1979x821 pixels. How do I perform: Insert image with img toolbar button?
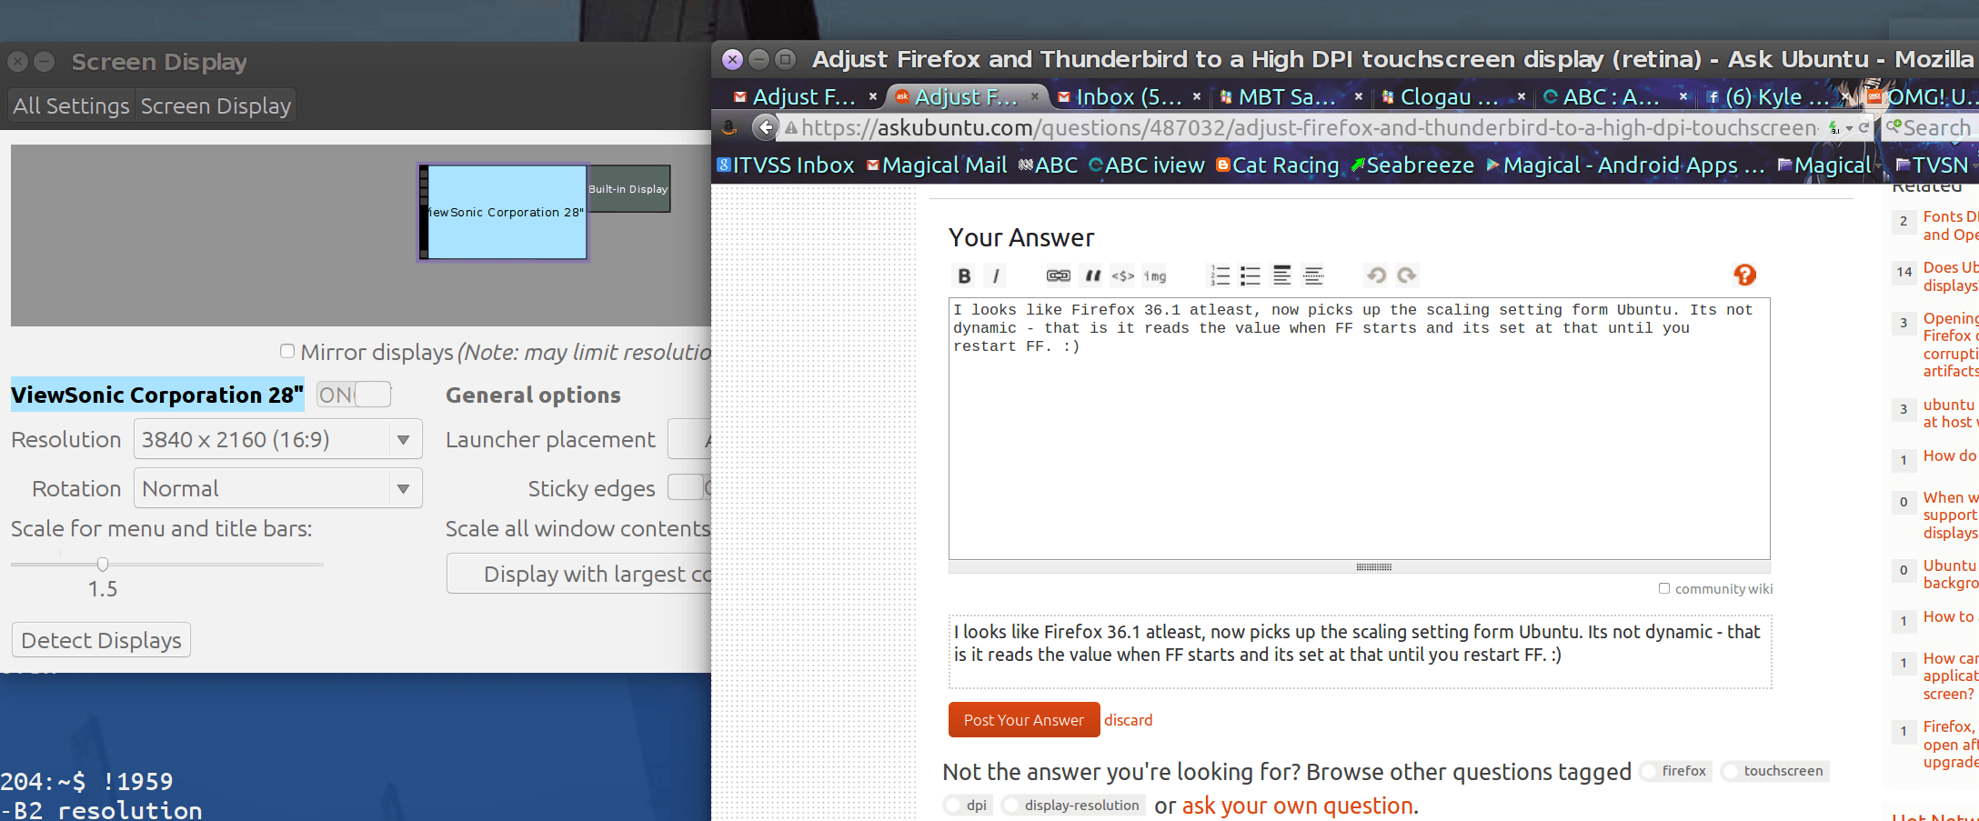[1155, 275]
